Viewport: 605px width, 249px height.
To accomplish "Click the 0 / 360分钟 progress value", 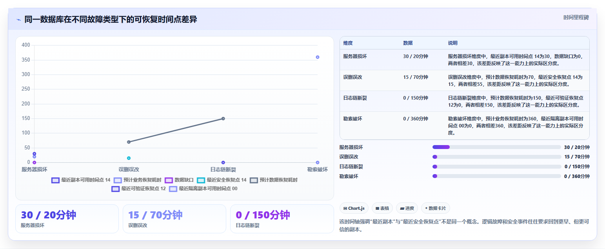I will (577, 176).
